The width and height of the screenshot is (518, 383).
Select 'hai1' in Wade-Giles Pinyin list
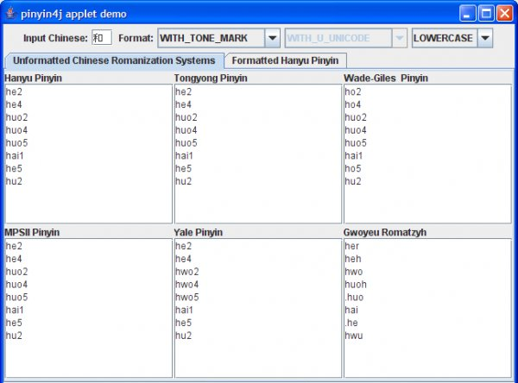pos(354,155)
